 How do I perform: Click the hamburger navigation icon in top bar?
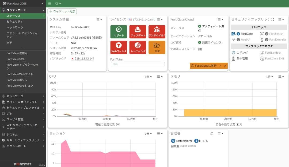(50, 4)
